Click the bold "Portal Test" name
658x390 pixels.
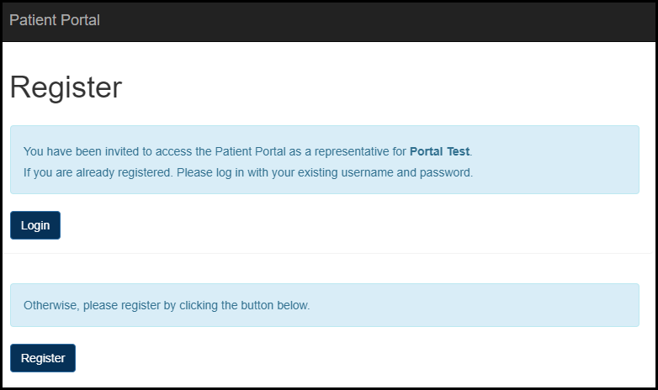coord(440,151)
